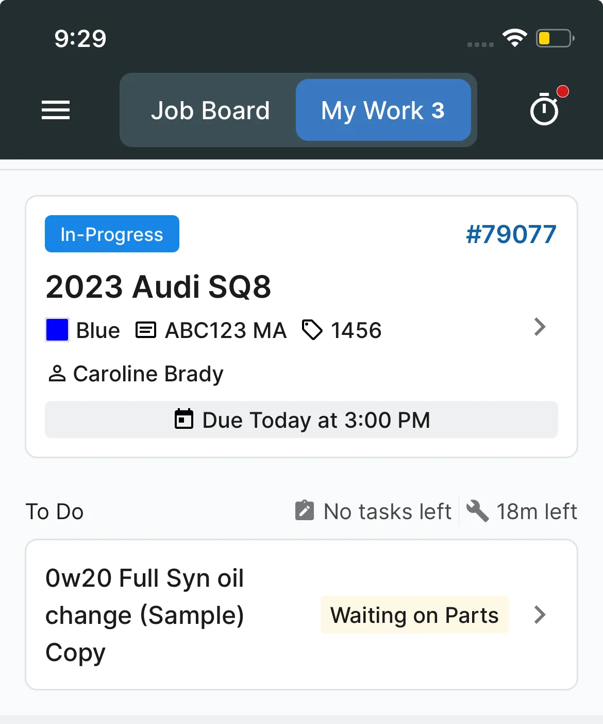603x724 pixels.
Task: Tap the tag icon next to 1456
Action: click(312, 330)
